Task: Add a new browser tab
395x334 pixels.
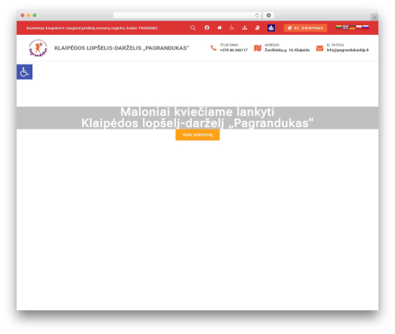Action: tap(374, 17)
